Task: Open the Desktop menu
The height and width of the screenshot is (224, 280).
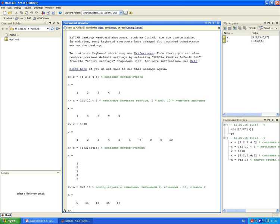Action: (38, 7)
